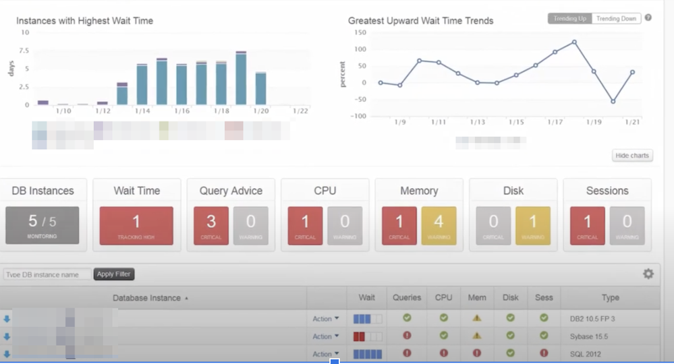Click red Wait bar in Sybase row

(368, 336)
